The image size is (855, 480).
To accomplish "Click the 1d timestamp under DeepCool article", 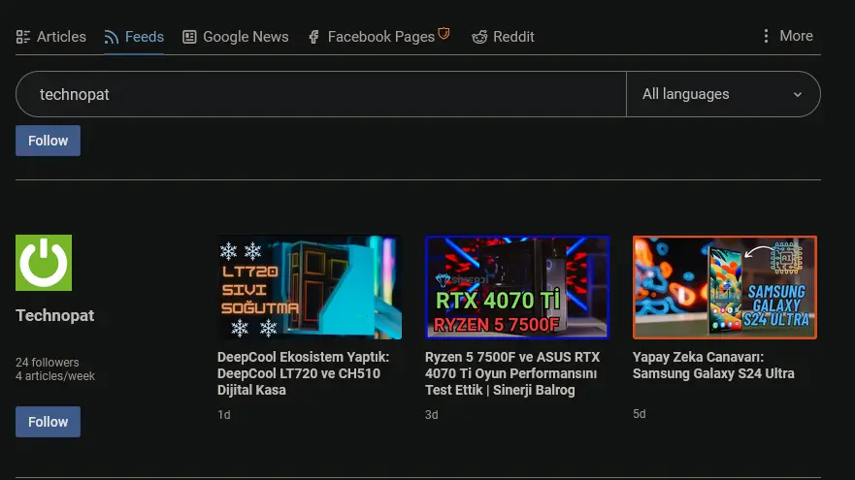I will [224, 415].
